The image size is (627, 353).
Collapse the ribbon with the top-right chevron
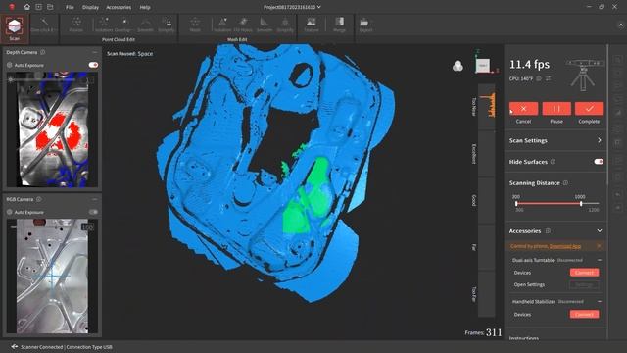click(620, 25)
